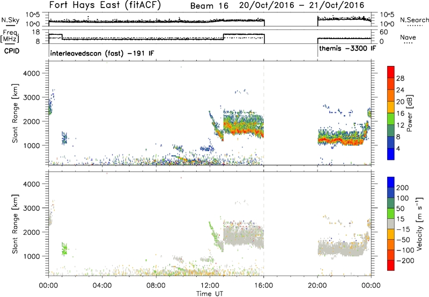Click the '20:00' time axis label
This screenshot has height=297, width=429.
pyautogui.click(x=317, y=286)
